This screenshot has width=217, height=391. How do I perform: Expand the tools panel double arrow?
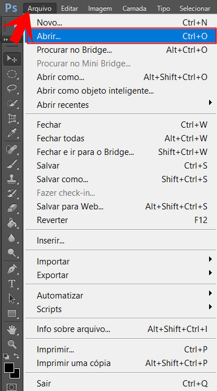[x=6, y=39]
